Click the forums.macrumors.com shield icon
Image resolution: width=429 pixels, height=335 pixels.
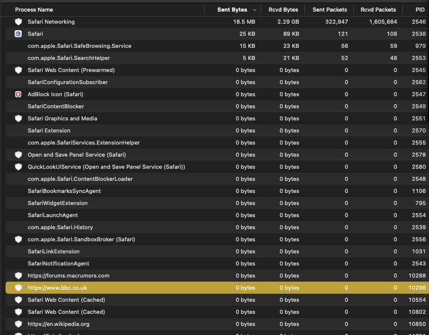(18, 276)
